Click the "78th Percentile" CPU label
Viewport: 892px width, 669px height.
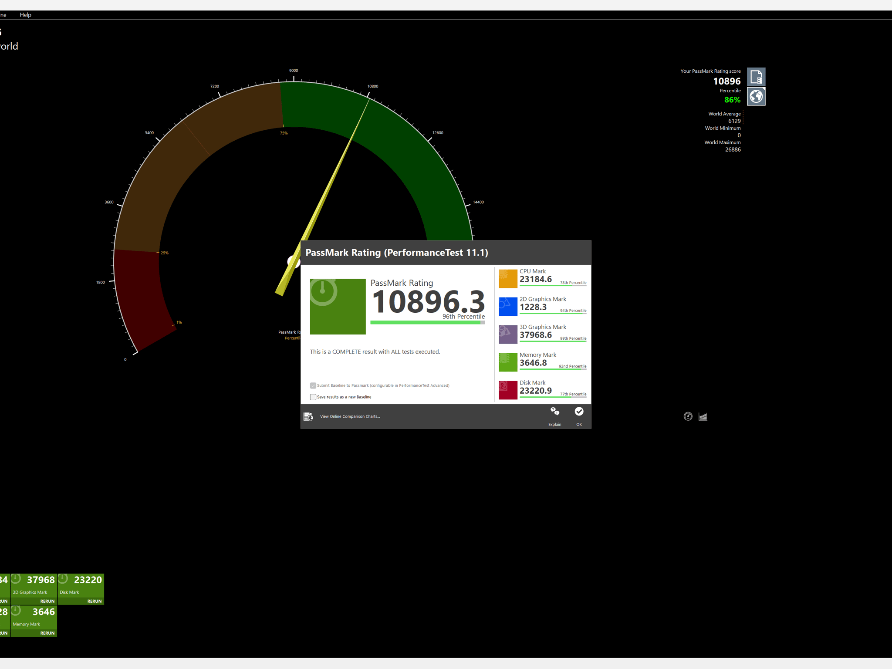coord(573,283)
